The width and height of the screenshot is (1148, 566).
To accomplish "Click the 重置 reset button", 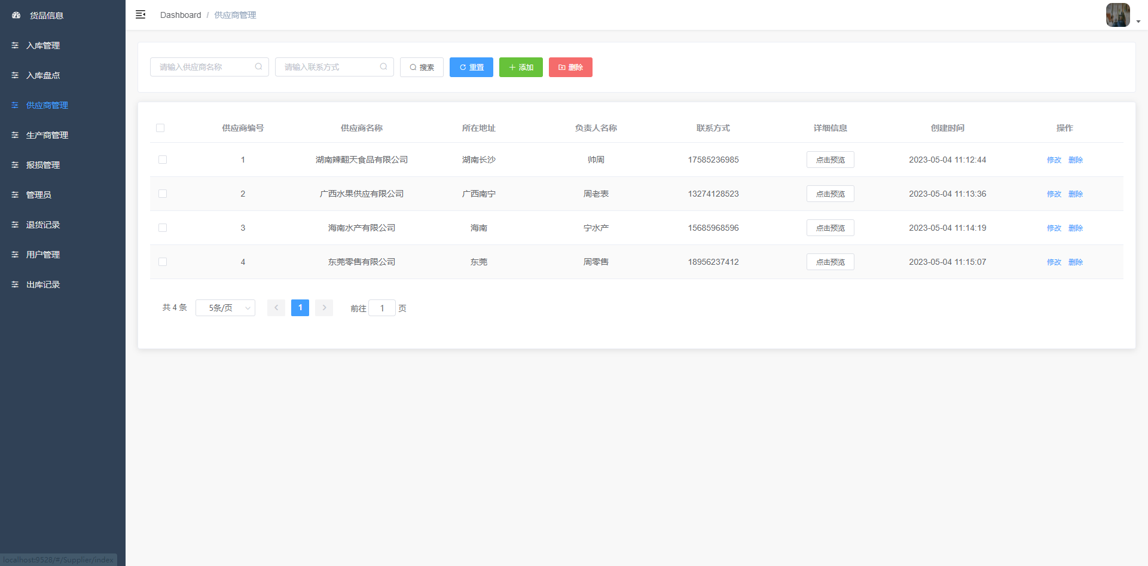I will 471,67.
